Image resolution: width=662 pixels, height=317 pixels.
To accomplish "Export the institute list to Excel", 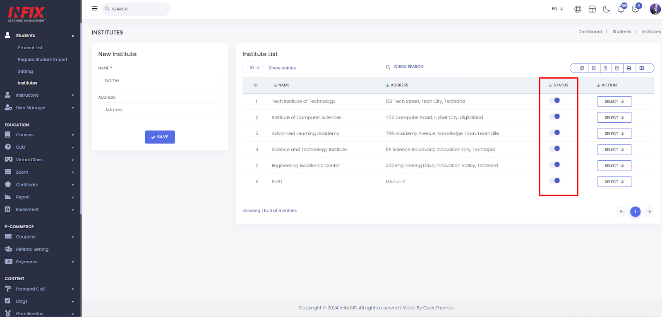I will [x=594, y=68].
